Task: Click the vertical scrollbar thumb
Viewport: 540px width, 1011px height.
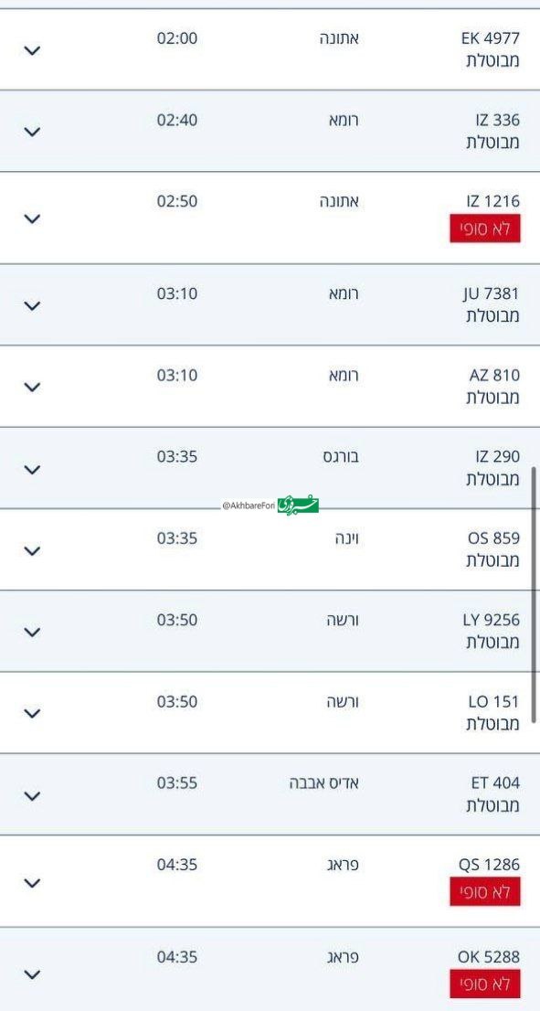Action: click(x=534, y=594)
